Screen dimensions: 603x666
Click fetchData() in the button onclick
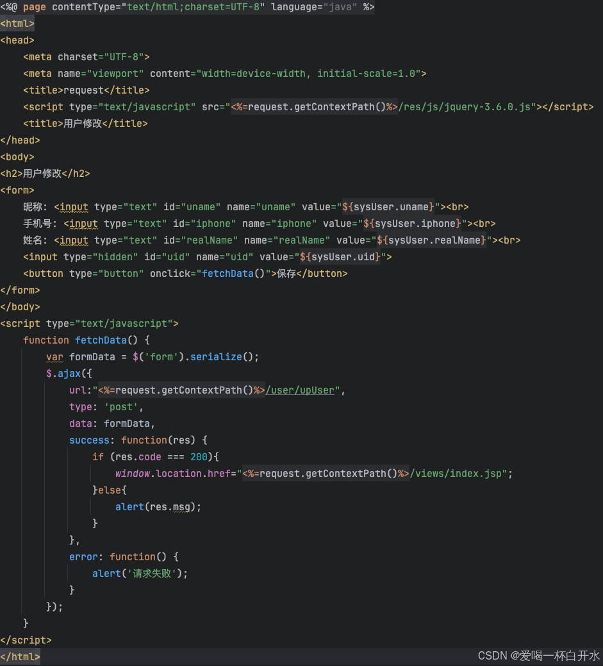233,274
